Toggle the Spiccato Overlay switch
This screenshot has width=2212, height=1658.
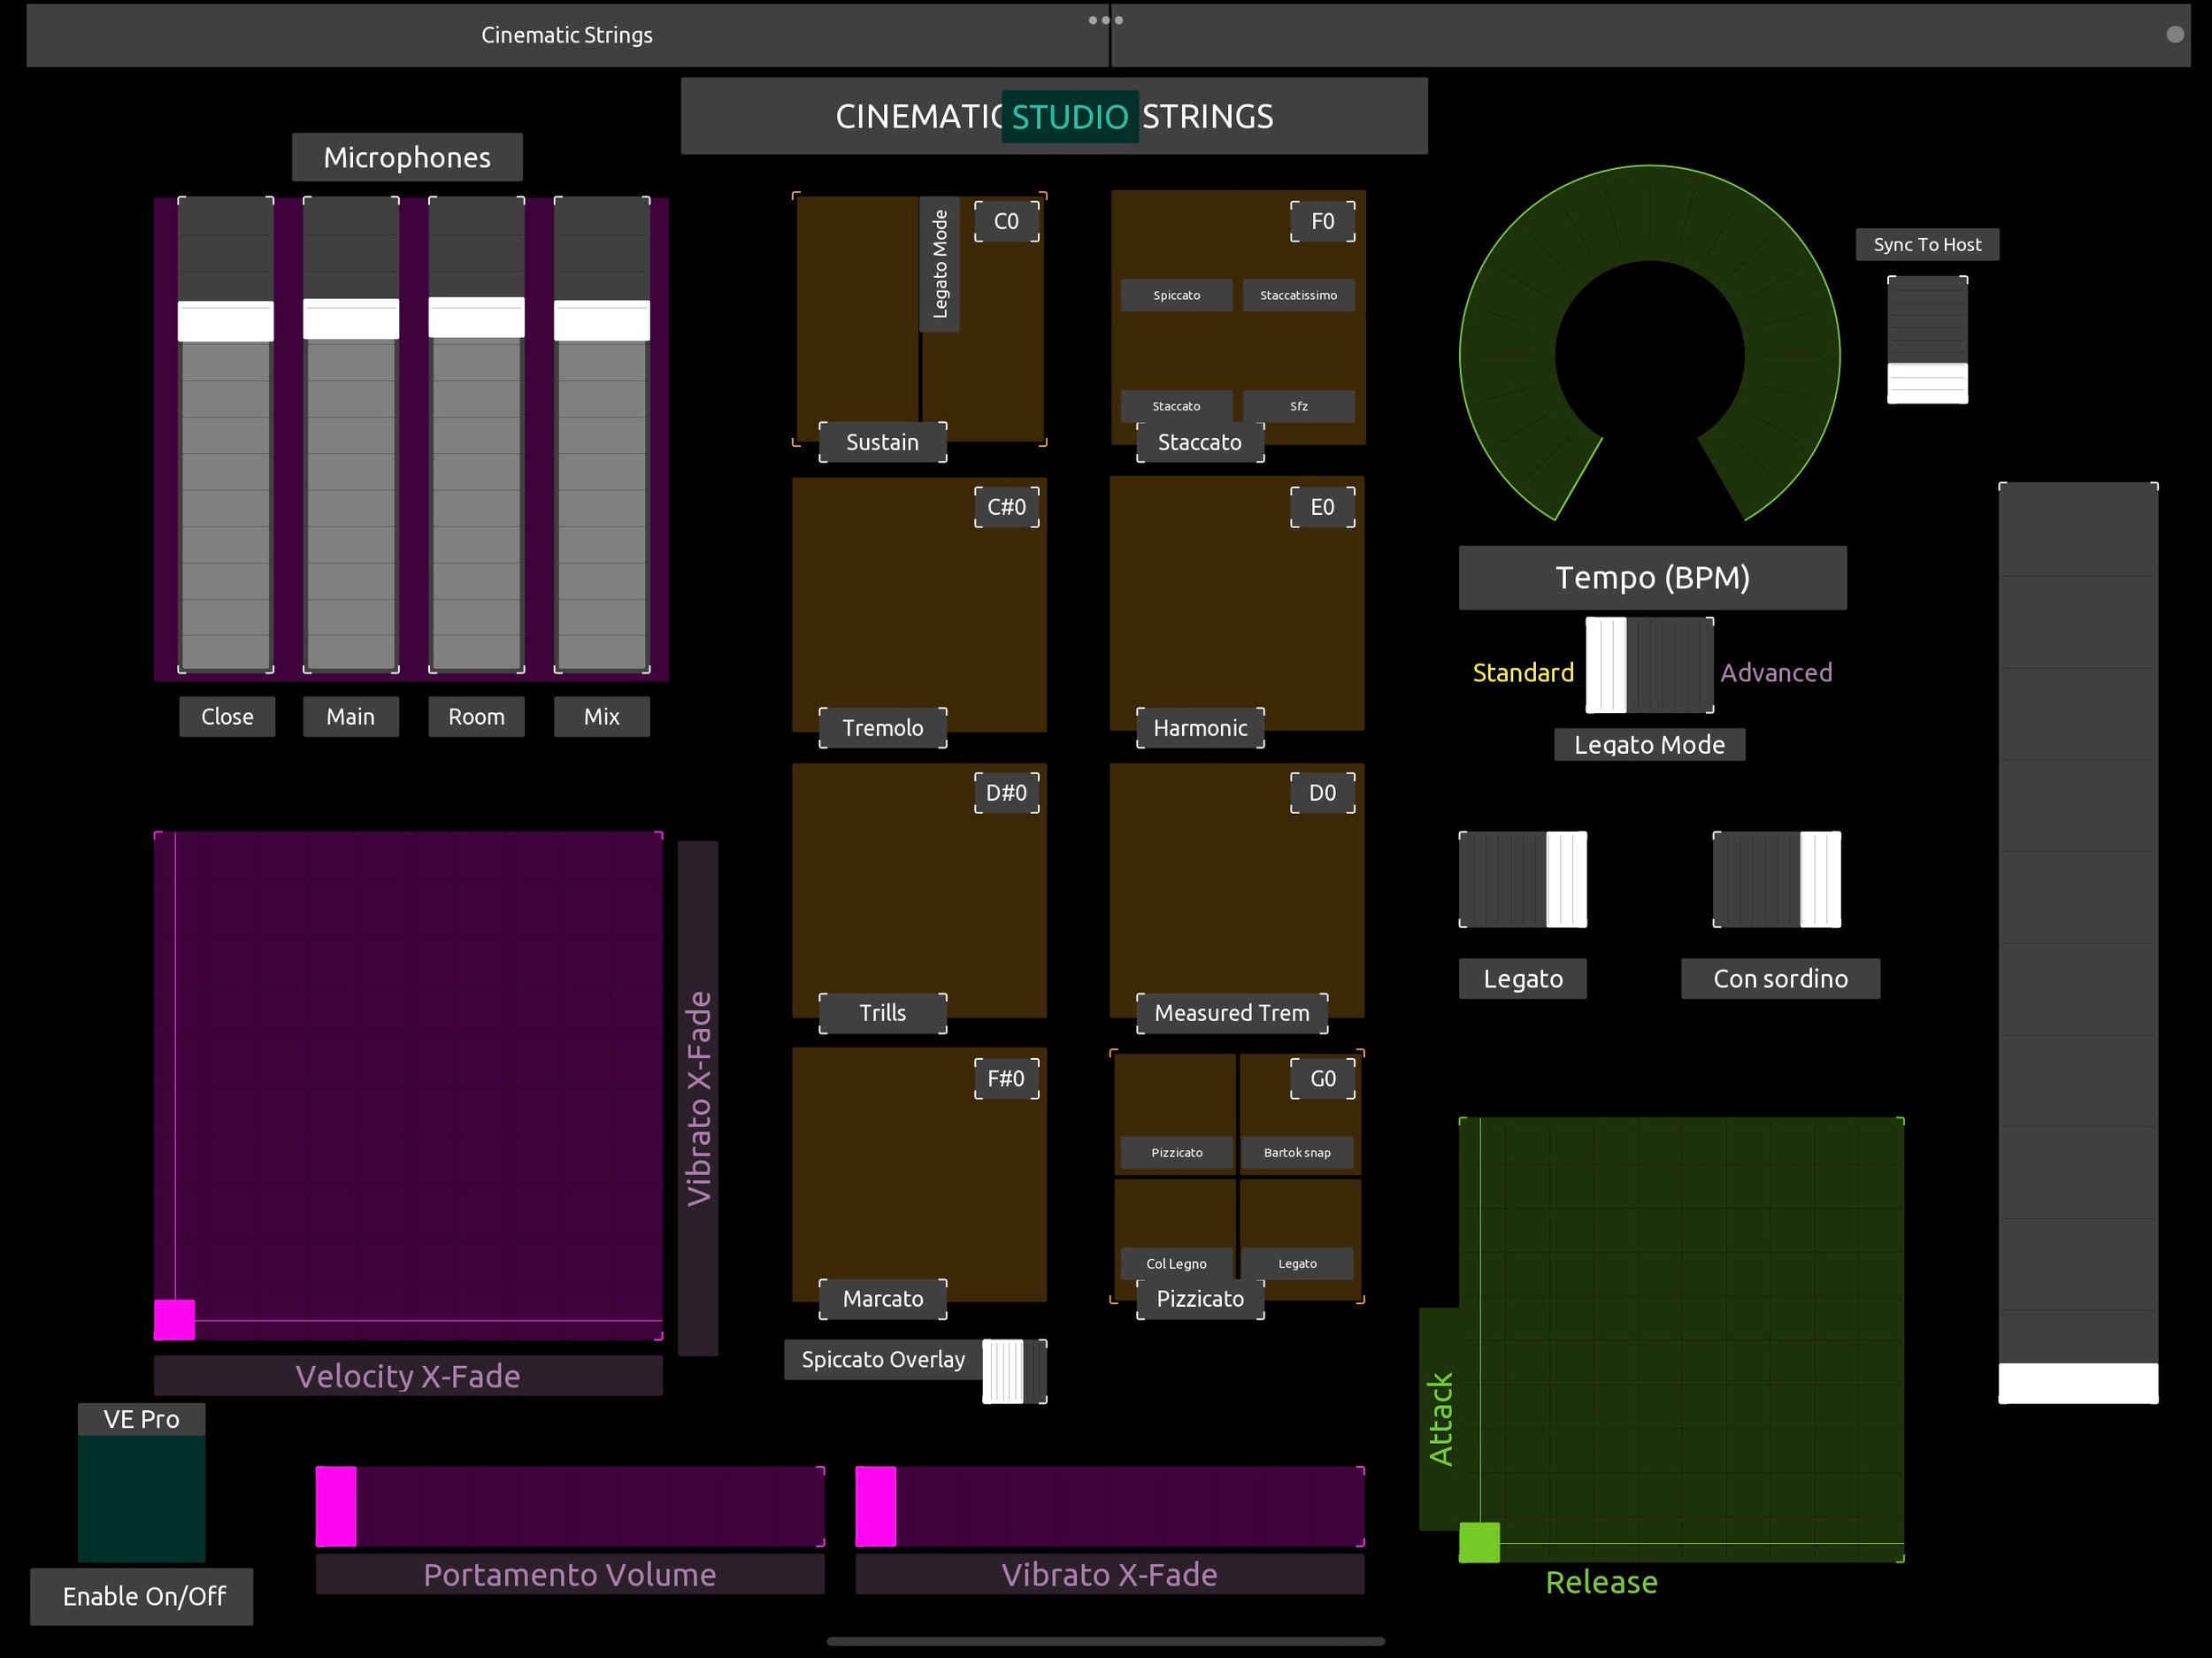(1014, 1371)
